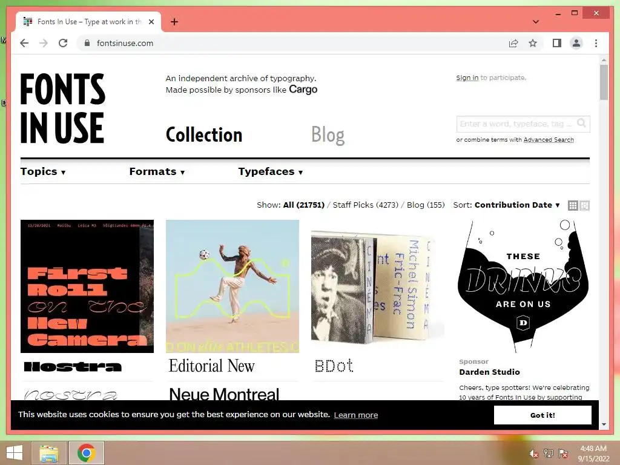The height and width of the screenshot is (465, 620).
Task: Go back using browser back arrow
Action: 24,43
